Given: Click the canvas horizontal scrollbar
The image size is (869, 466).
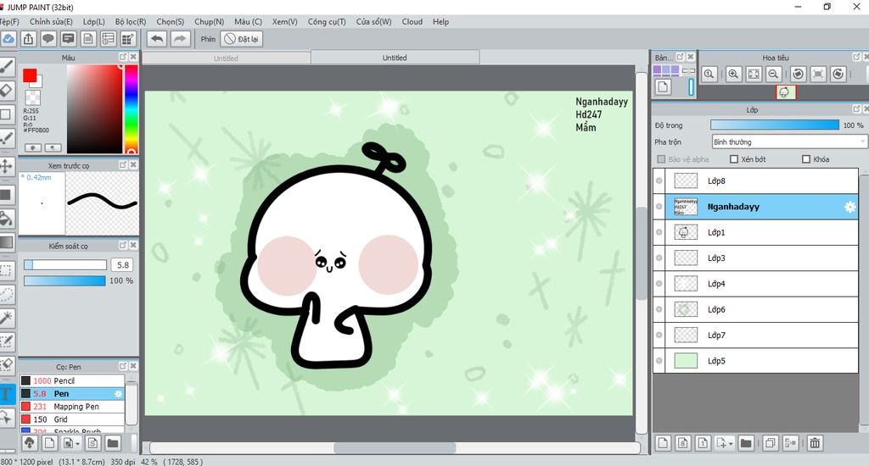Looking at the screenshot, I should pos(395,447).
